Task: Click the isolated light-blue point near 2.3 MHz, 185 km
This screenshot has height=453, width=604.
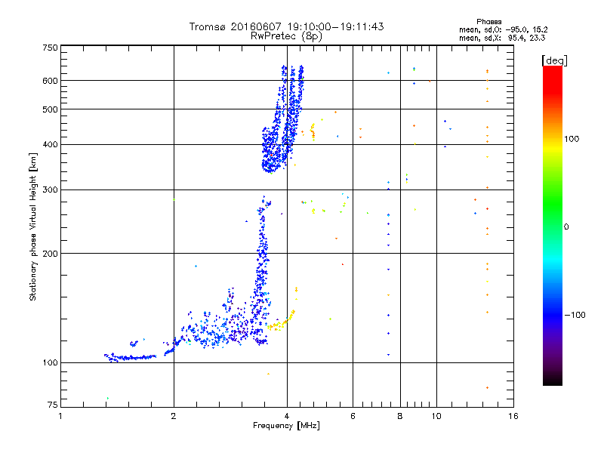Action: 196,267
